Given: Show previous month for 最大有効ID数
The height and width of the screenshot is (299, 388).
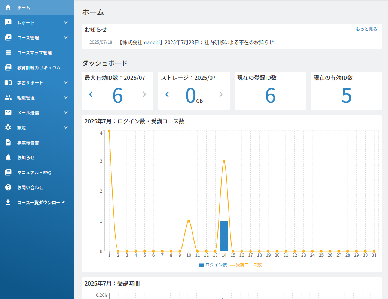Looking at the screenshot, I should pyautogui.click(x=91, y=94).
